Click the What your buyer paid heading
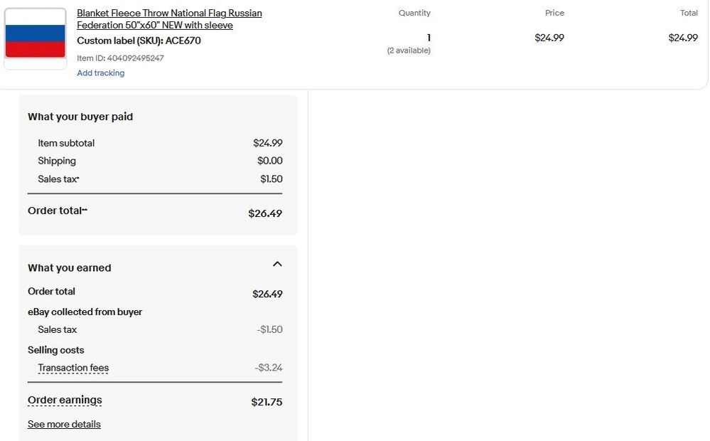 pyautogui.click(x=80, y=117)
